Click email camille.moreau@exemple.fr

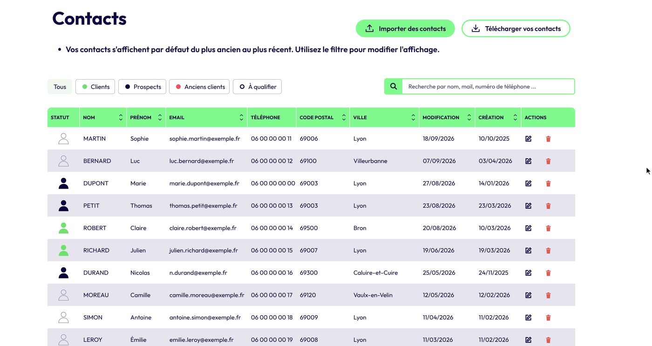pyautogui.click(x=207, y=295)
